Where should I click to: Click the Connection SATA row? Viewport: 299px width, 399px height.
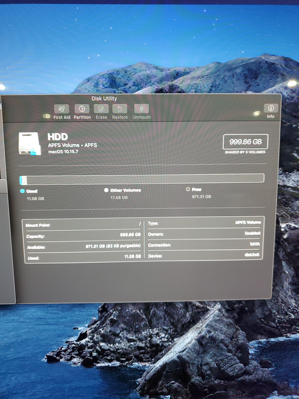tap(204, 245)
